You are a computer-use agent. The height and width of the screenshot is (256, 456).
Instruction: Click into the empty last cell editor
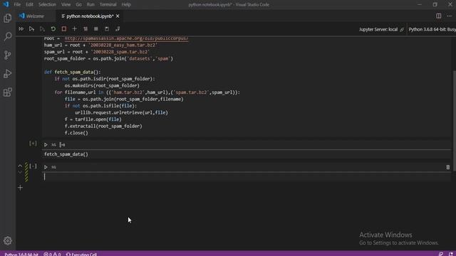tap(247, 177)
